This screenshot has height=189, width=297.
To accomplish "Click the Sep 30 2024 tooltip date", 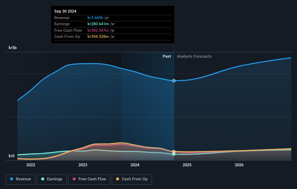I will 65,11.
